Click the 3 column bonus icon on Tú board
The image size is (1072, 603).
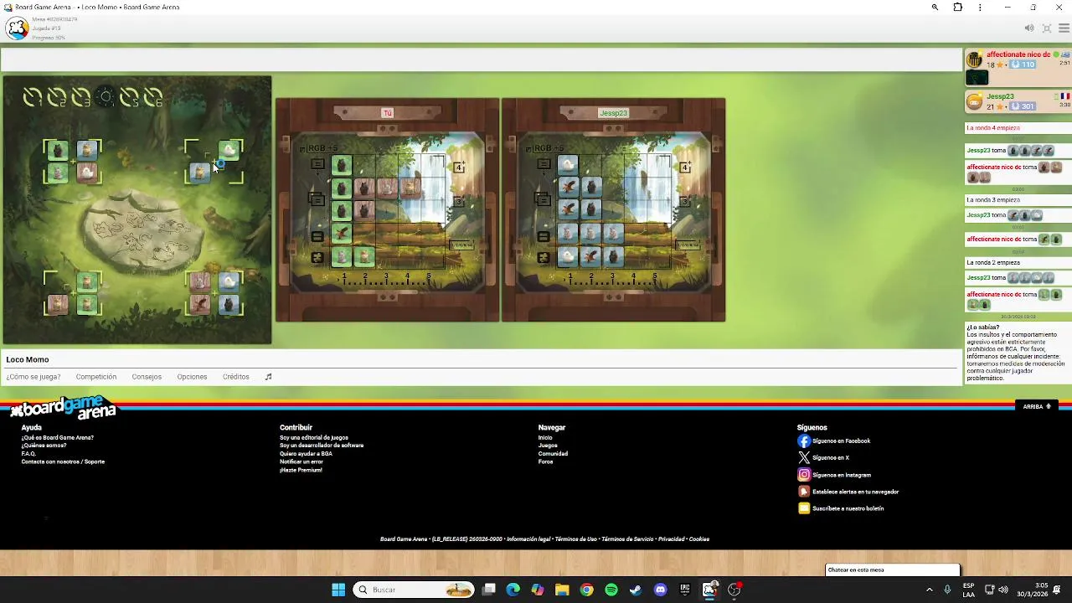(x=459, y=202)
